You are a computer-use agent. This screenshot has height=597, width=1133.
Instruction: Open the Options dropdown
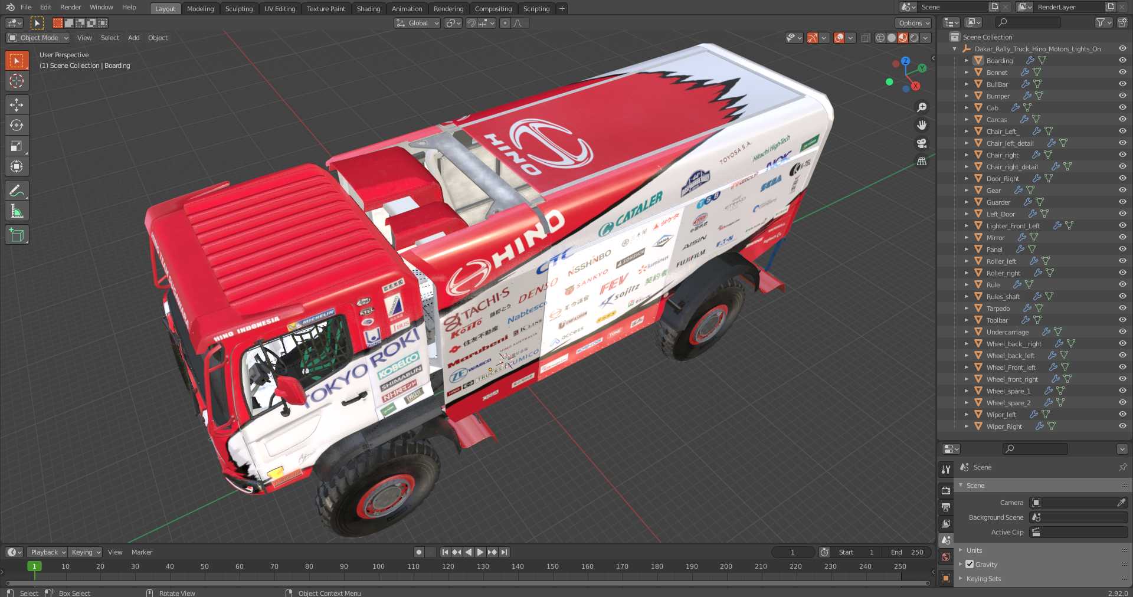913,23
